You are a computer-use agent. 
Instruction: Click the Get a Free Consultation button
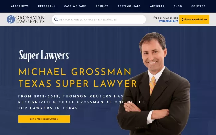44,119
